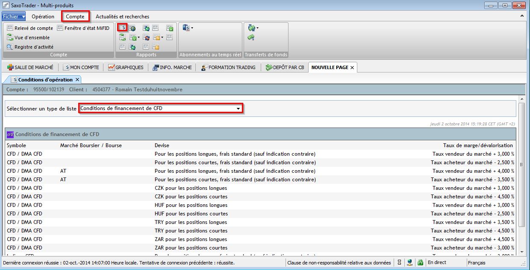
Task: Click the rate Taux vendeur du marché + 3,500 %
Action: (473, 222)
